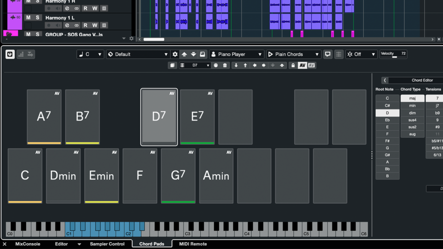Open edit channel settings for Harmony 1 L
The height and width of the screenshot is (249, 443).
[67, 25]
